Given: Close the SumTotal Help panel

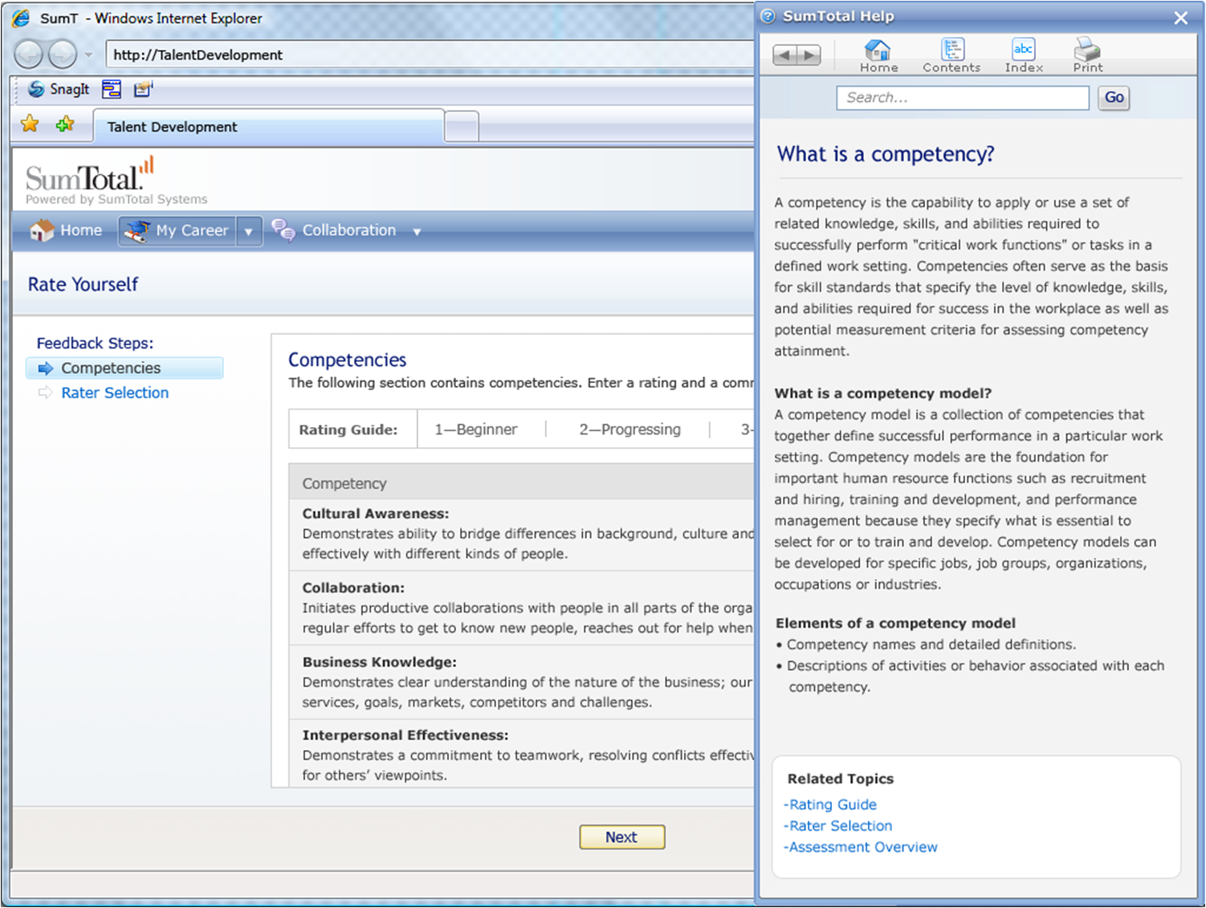Looking at the screenshot, I should pyautogui.click(x=1180, y=18).
